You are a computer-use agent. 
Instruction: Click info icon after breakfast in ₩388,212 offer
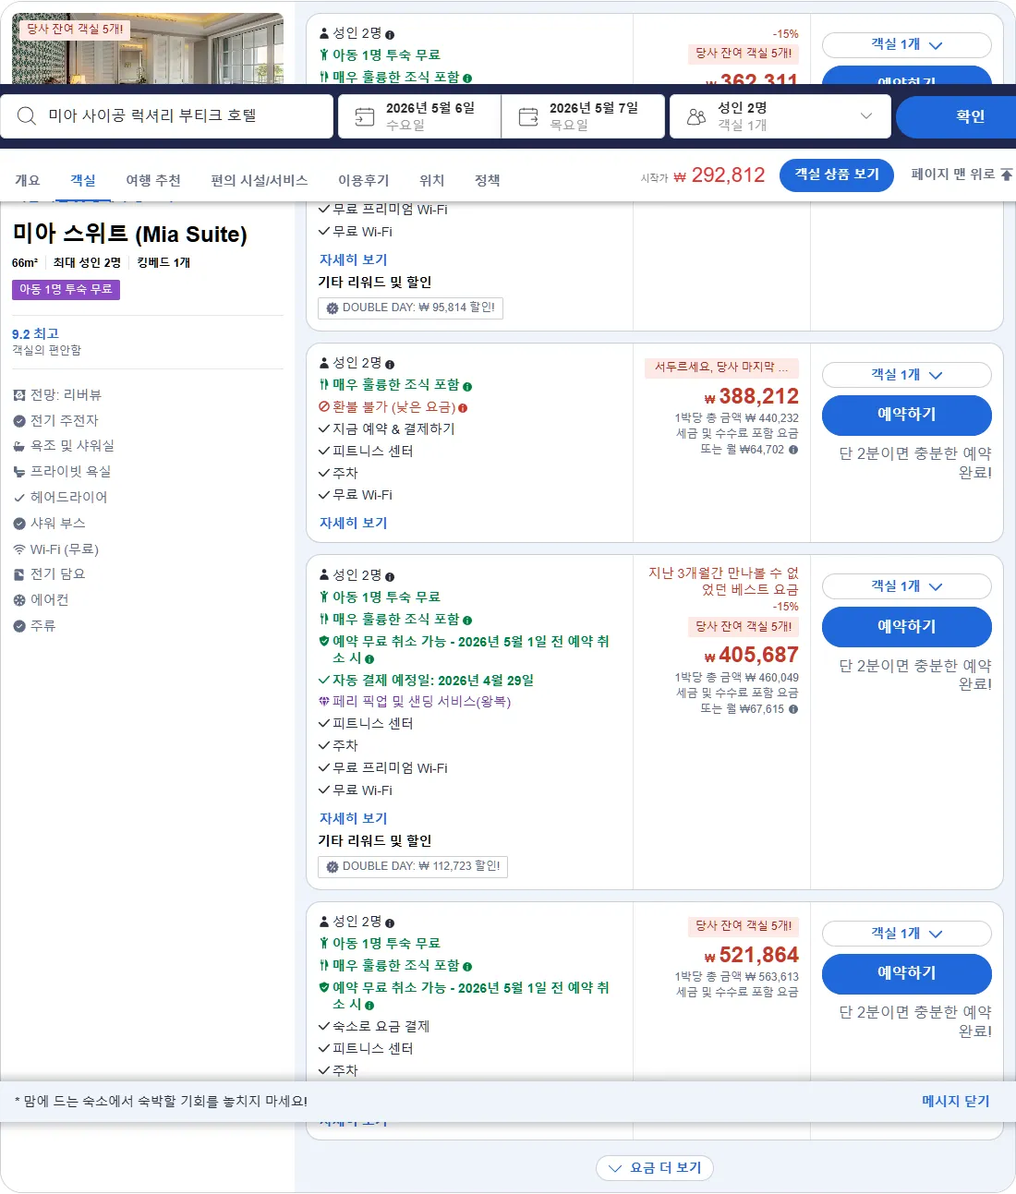(x=467, y=386)
